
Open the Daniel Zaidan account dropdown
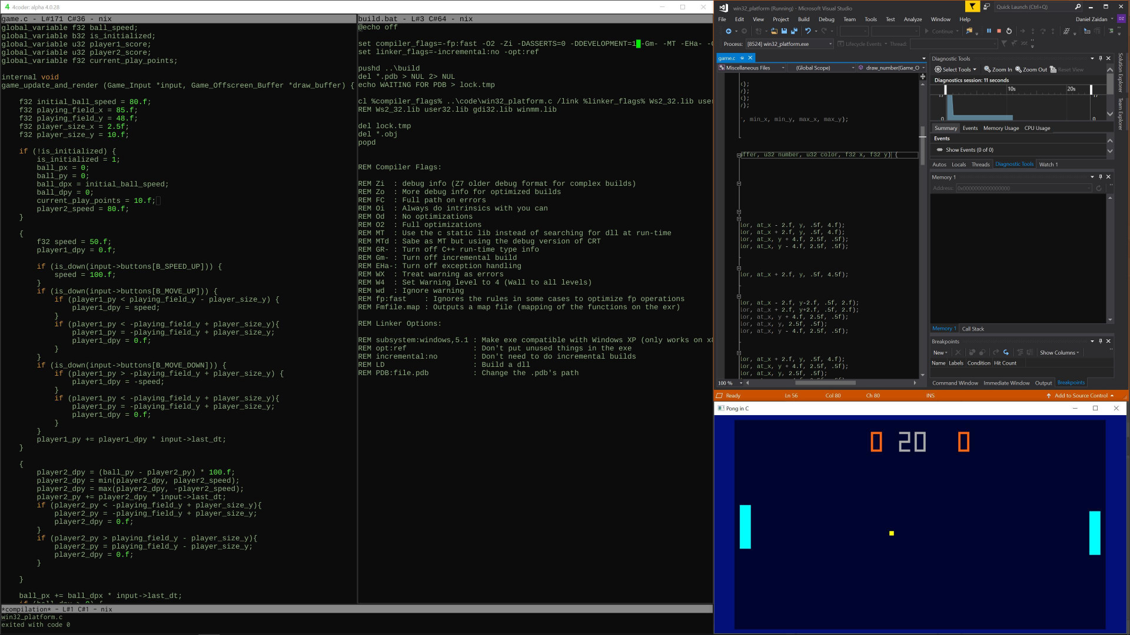coord(1094,19)
